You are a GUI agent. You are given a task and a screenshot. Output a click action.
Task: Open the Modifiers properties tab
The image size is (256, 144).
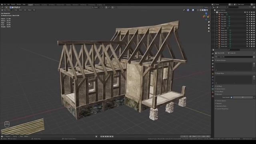tap(212, 77)
